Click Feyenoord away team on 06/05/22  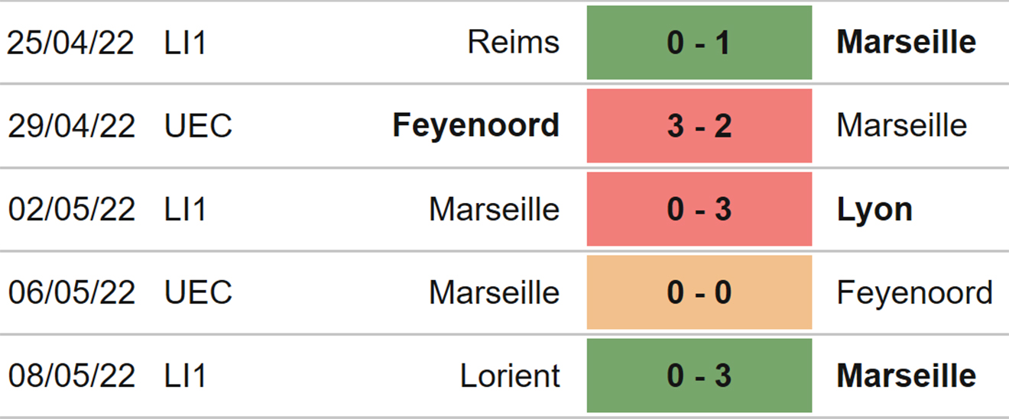(x=914, y=293)
